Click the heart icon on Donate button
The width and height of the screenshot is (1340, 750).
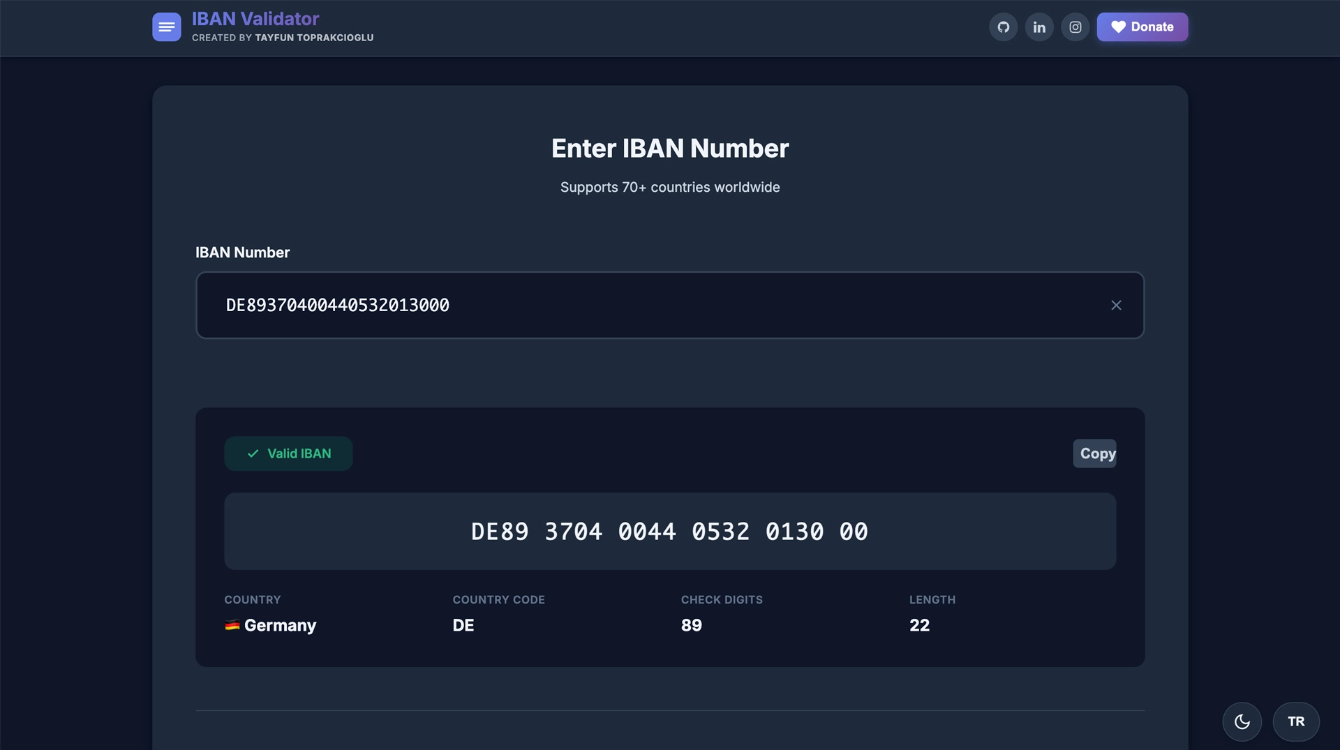click(1119, 27)
